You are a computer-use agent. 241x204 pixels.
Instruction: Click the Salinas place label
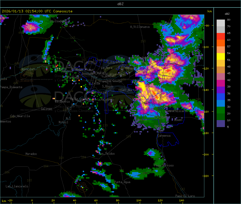[x=46, y=109]
